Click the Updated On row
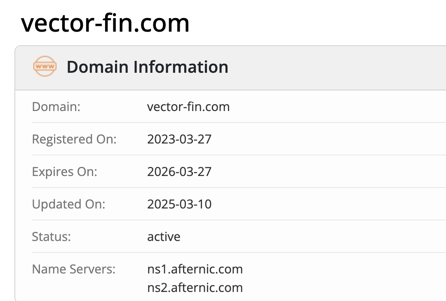Viewport: 446px width, 301px height. (x=239, y=204)
